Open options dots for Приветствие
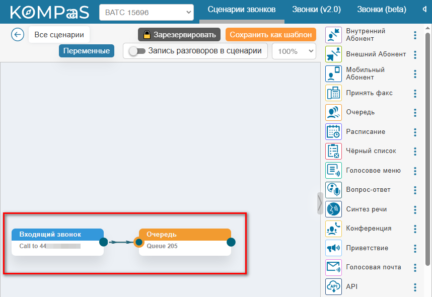 415,249
